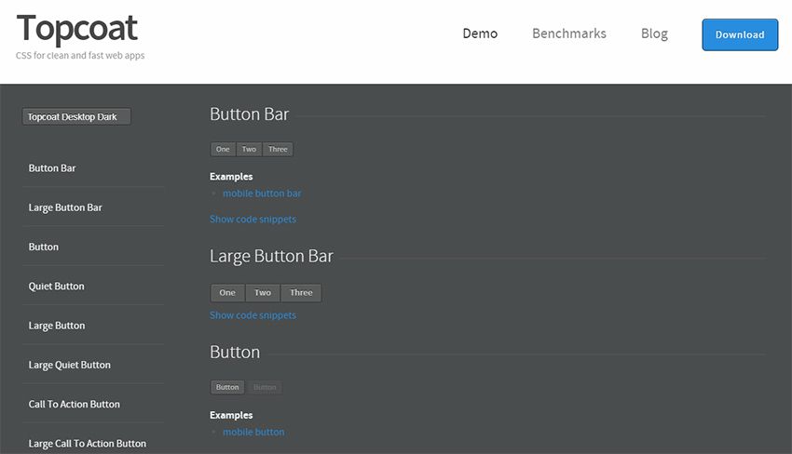Open the mobile button example link
The height and width of the screenshot is (454, 792).
coord(253,432)
